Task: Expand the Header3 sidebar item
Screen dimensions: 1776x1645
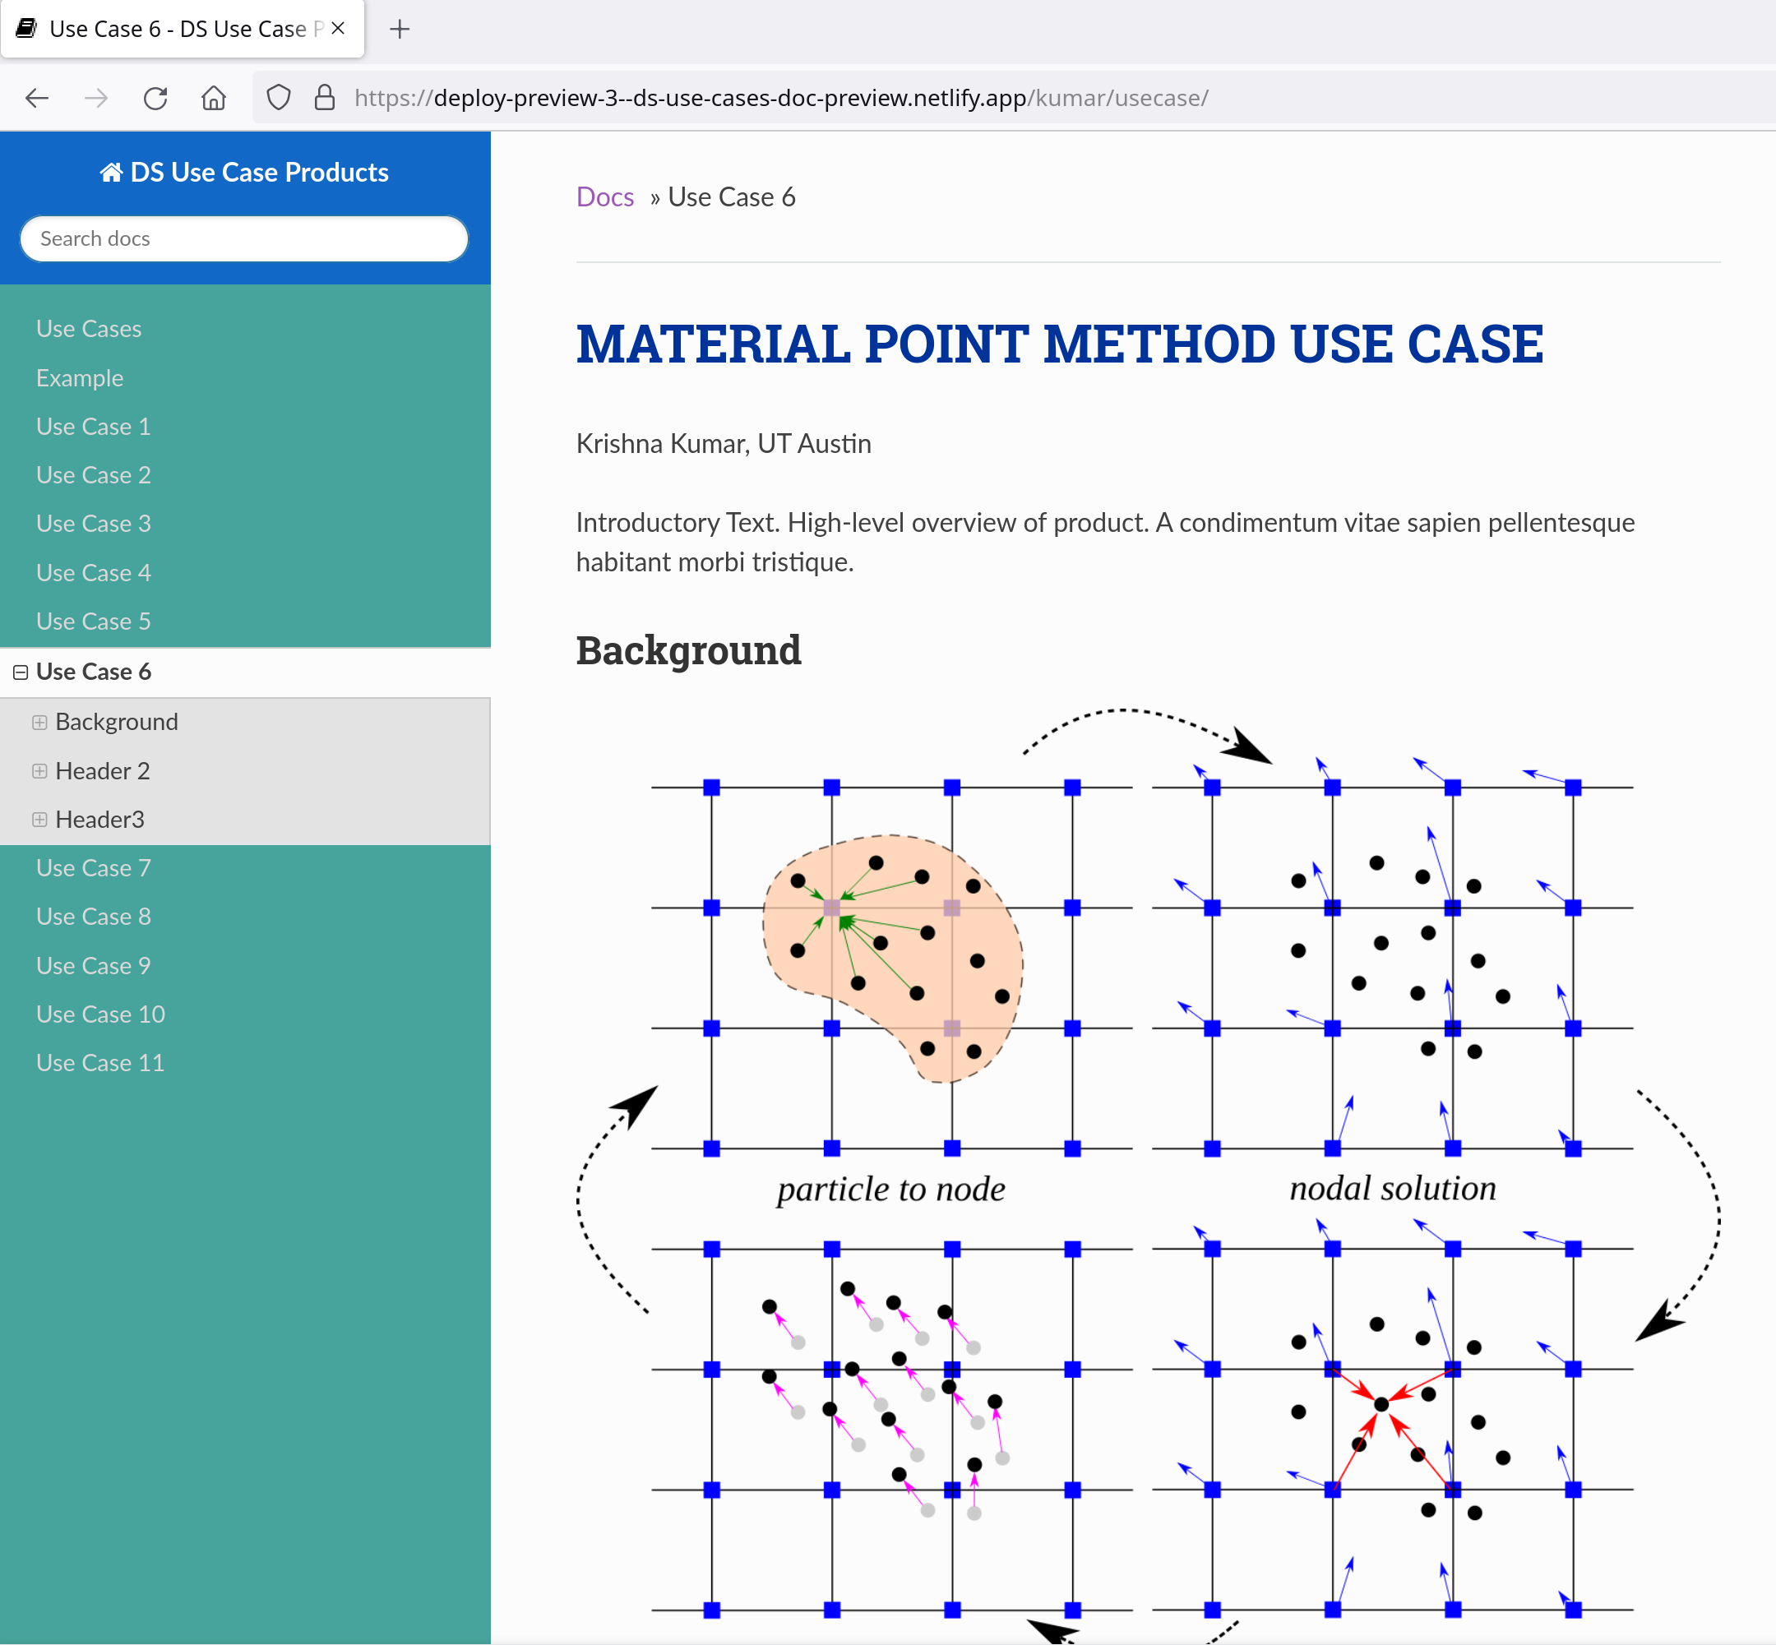Action: (39, 820)
